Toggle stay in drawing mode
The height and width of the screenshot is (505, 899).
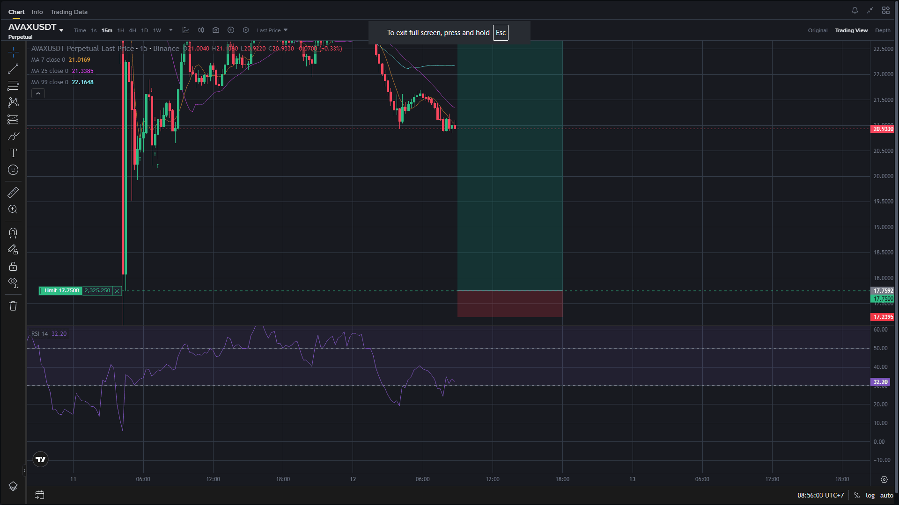[13, 250]
